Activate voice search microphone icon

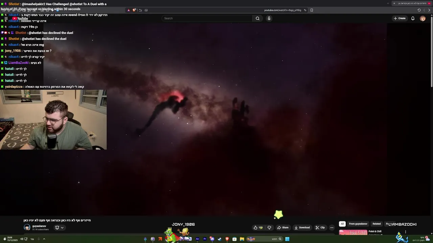point(269,18)
